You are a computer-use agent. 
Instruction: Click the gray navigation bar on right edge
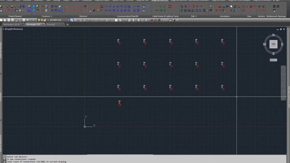tap(283, 83)
